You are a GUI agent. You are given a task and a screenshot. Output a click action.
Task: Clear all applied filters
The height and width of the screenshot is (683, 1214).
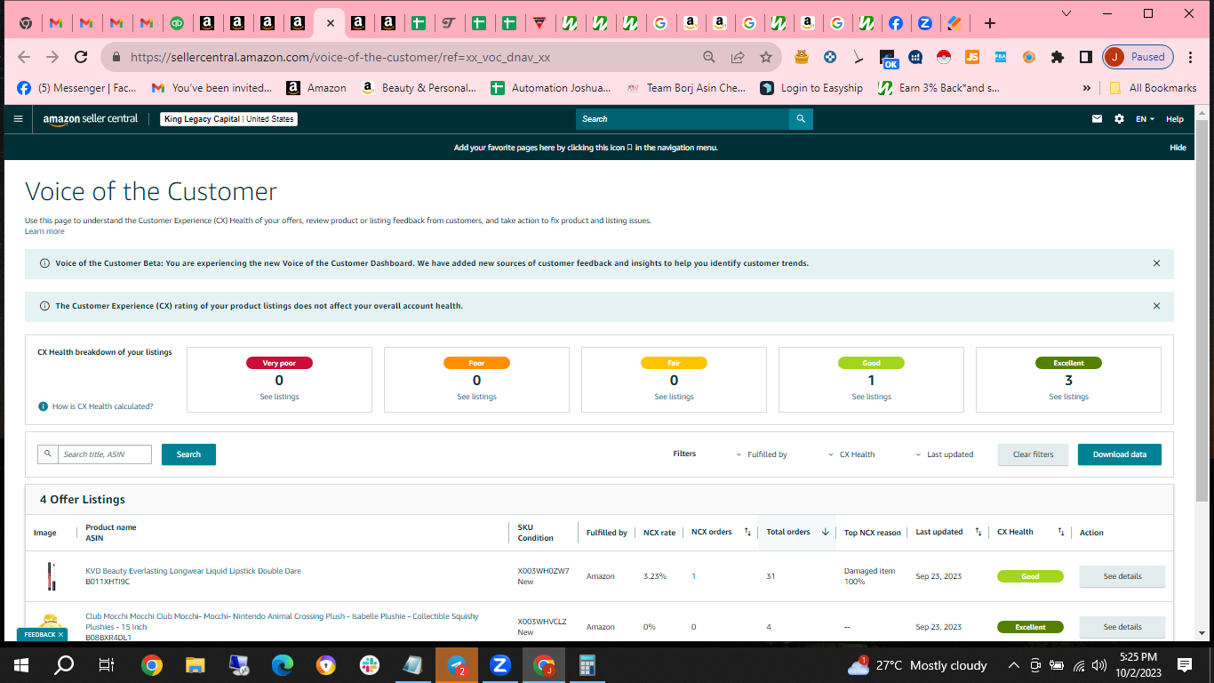[x=1033, y=454]
